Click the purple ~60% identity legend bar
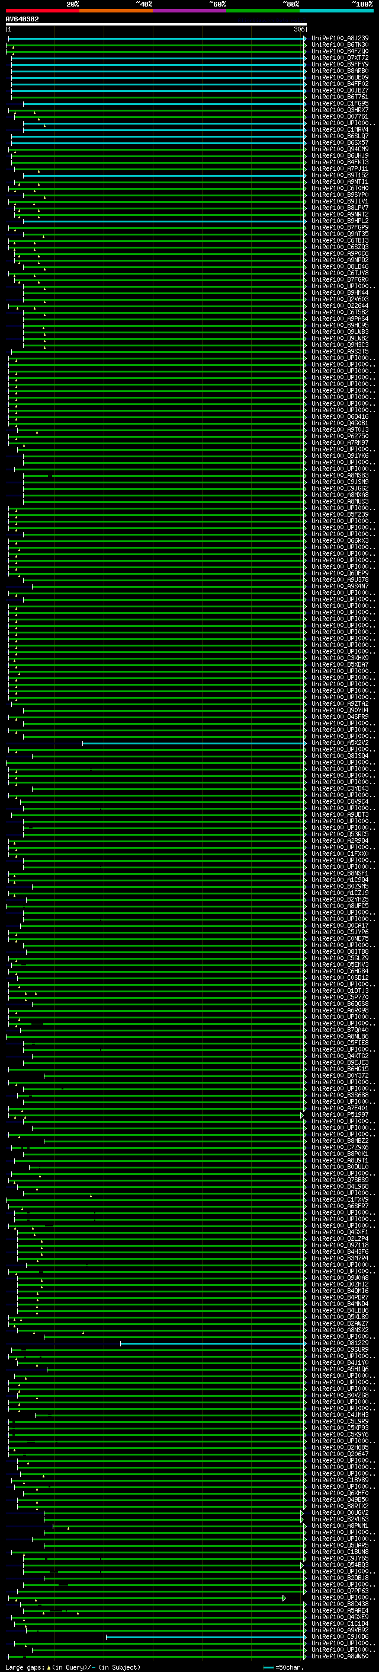Image resolution: width=379 pixels, height=1672 pixels. coord(190,11)
